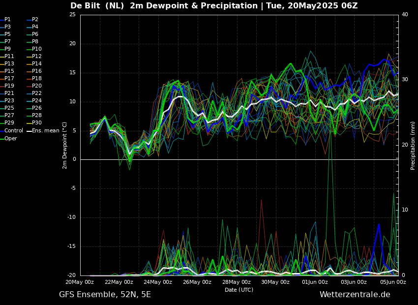The width and height of the screenshot is (418, 305).
Task: Click the -20 dewpoint axis tick label
Action: (x=71, y=275)
